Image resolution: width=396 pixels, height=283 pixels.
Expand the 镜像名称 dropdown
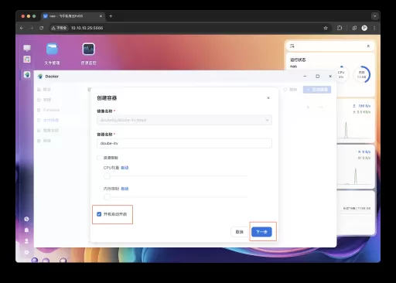point(184,120)
